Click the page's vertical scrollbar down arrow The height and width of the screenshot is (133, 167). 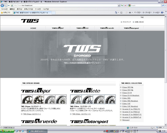[x=166, y=125]
